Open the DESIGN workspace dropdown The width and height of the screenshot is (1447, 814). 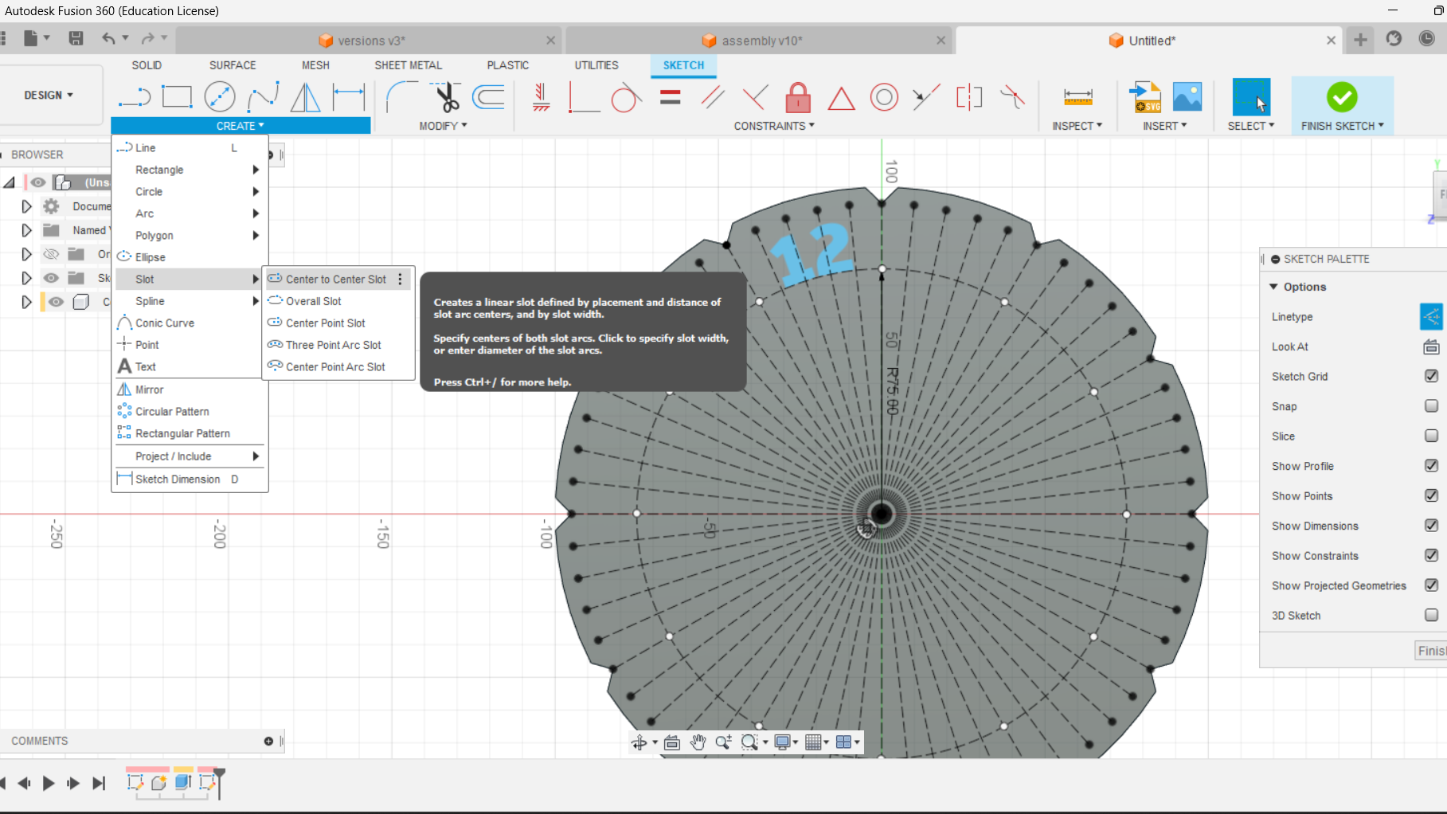tap(48, 95)
